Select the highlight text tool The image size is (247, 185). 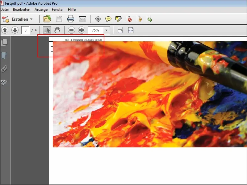click(x=119, y=19)
